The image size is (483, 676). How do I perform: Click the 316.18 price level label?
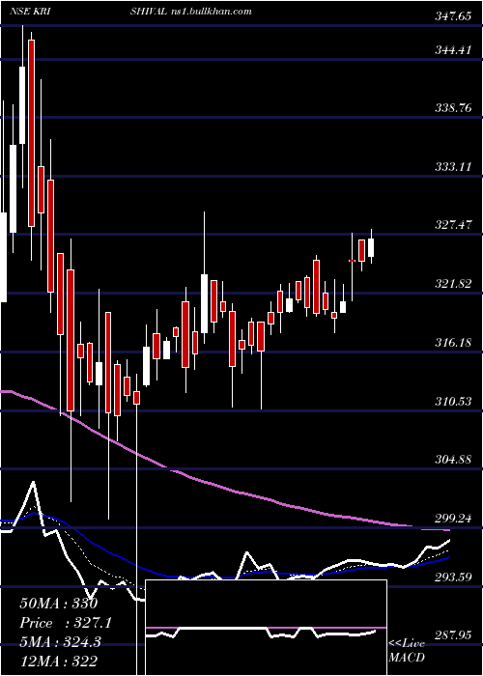(x=452, y=342)
